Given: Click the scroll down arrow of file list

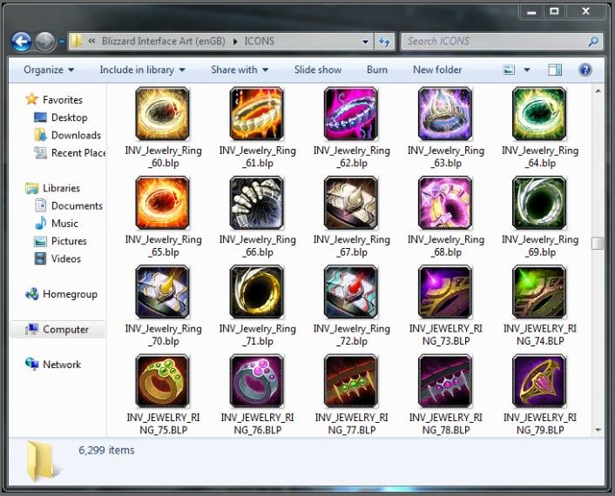Looking at the screenshot, I should coord(598,430).
